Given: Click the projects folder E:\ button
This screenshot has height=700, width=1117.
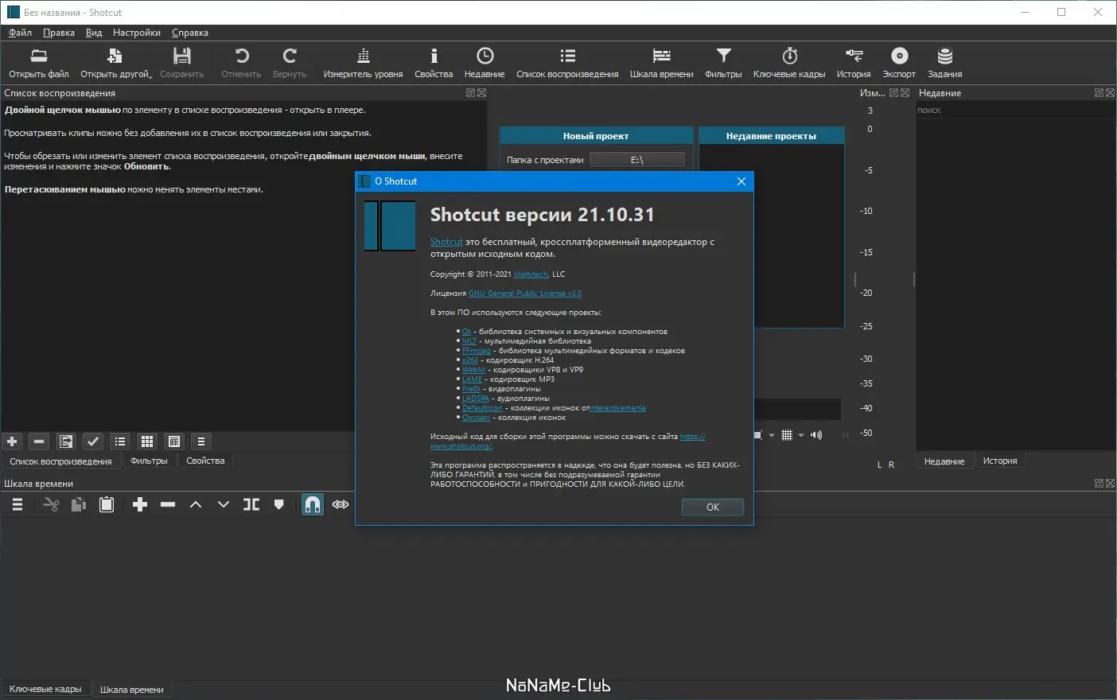Looking at the screenshot, I should coord(636,160).
